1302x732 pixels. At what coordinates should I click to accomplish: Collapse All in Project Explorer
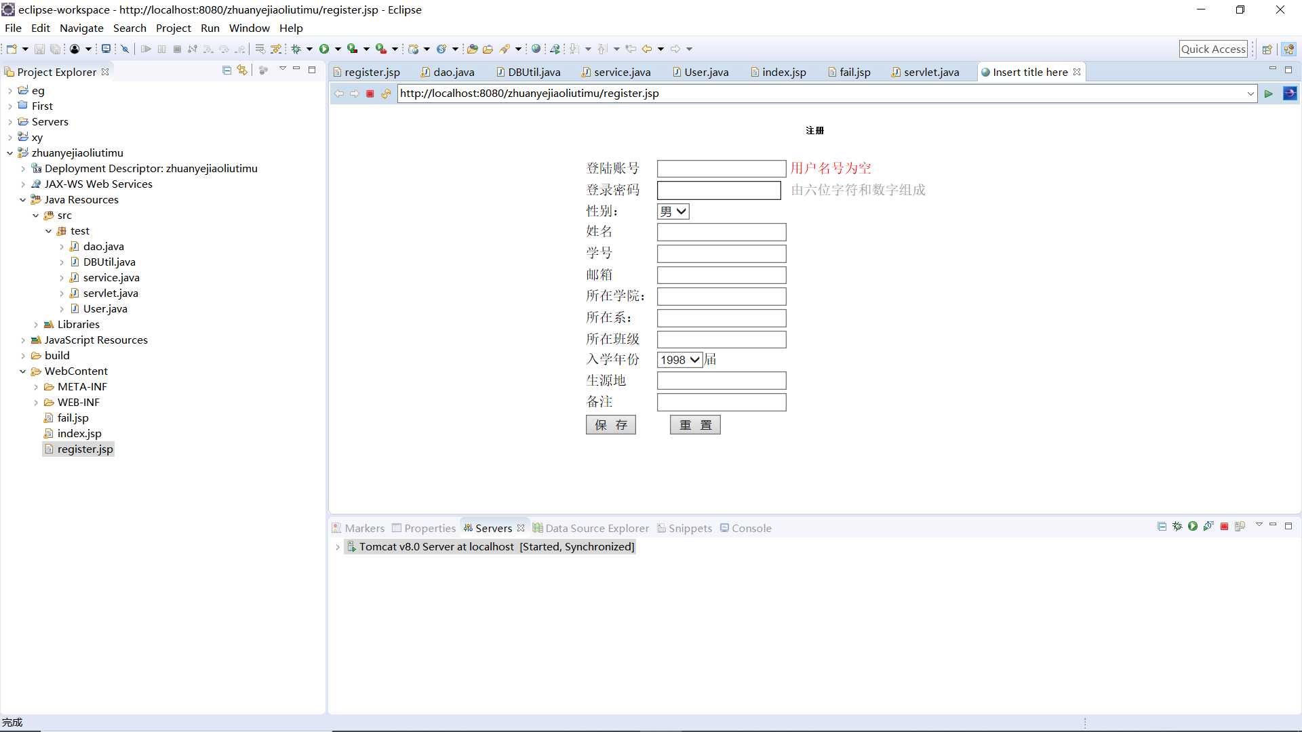[226, 70]
